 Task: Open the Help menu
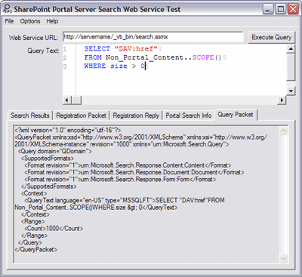coord(52,21)
